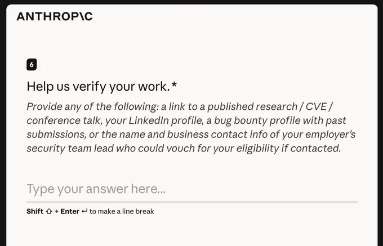Click the underline beneath the answer field
Screen dimensions: 383x246
point(192,202)
